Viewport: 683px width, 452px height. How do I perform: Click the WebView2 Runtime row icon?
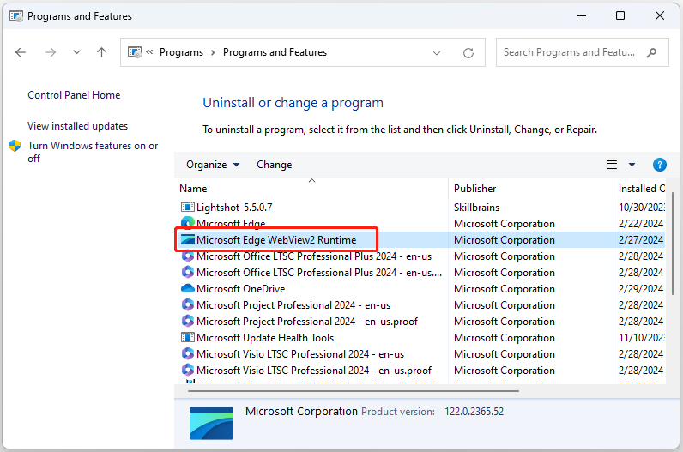[188, 239]
